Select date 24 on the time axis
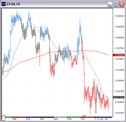The width and height of the screenshot is (126, 122). coord(15,119)
